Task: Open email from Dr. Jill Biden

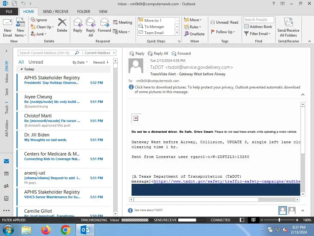Action: [x=64, y=140]
